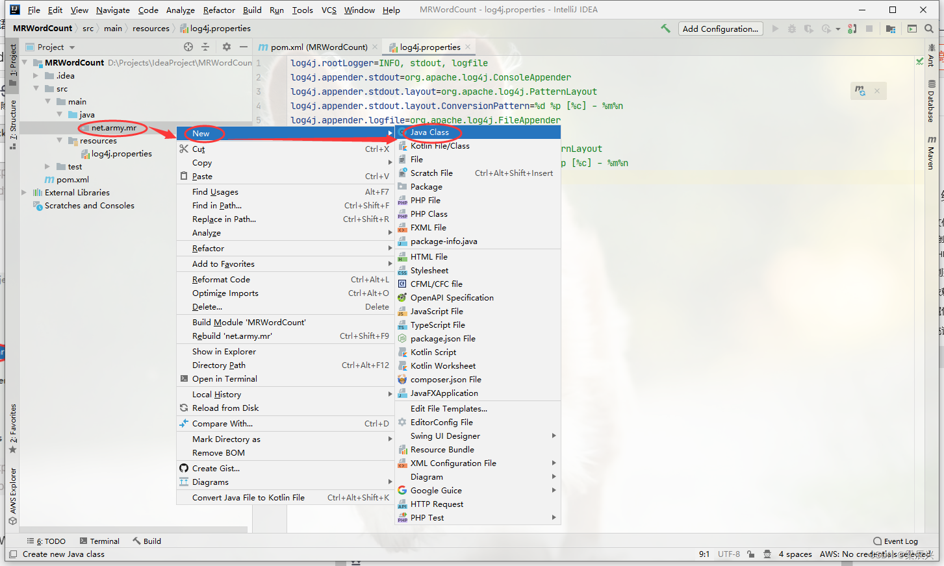Choose Mark Directory as entry
Viewport: 944px width, 566px height.
tap(285, 439)
